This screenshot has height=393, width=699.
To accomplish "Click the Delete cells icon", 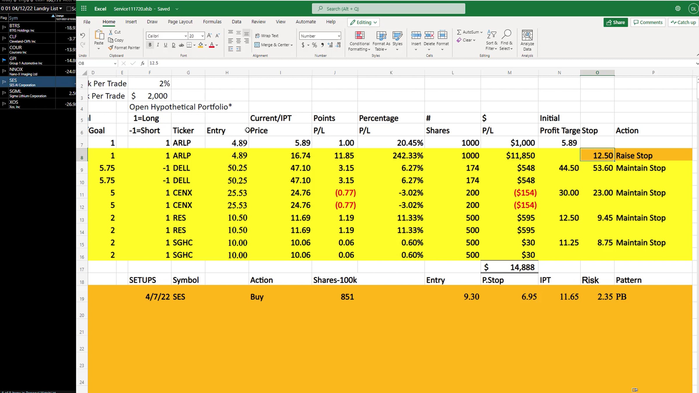I will coord(429,35).
